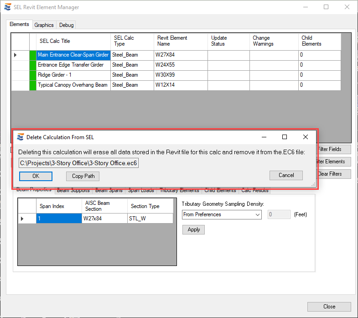Click the sampling density feet input field
Viewport: 358px width, 318px height.
tap(279, 214)
